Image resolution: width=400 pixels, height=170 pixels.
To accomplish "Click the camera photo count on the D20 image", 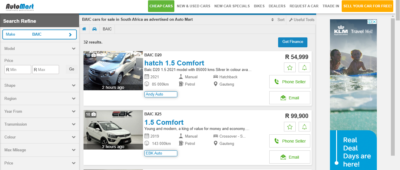I will tap(91, 55).
